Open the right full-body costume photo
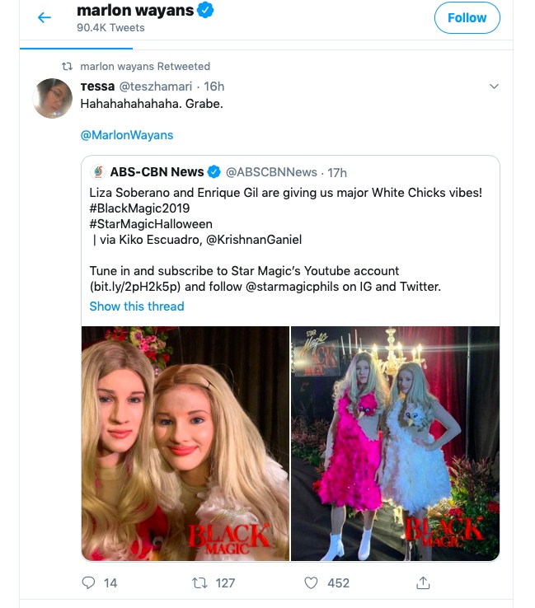This screenshot has height=608, width=535. pos(396,443)
